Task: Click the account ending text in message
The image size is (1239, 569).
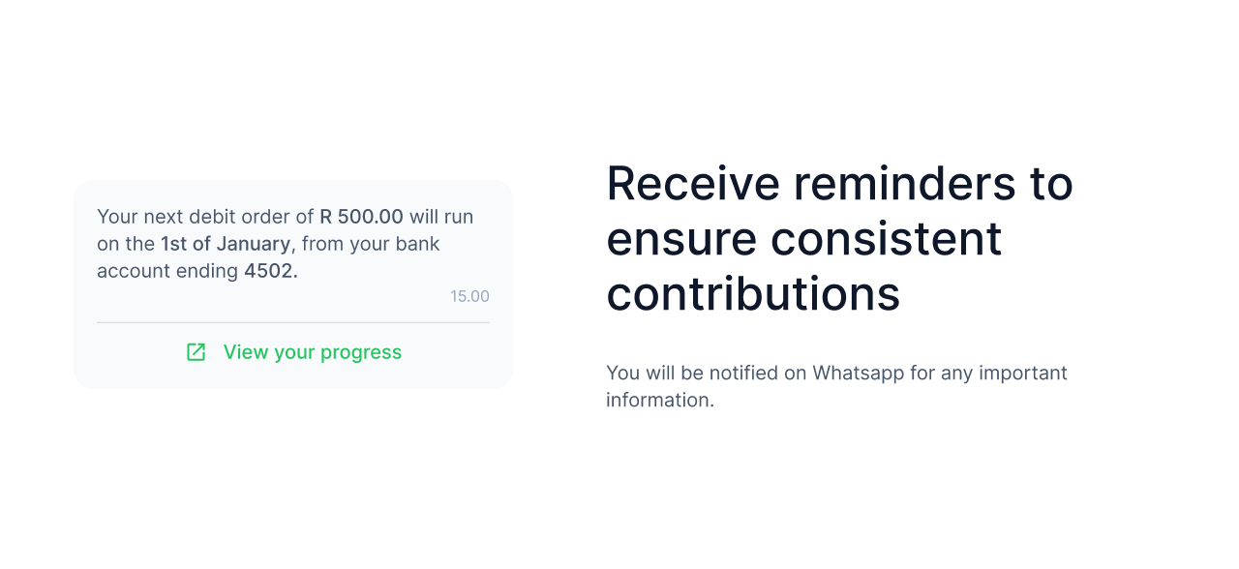Action: 167,271
